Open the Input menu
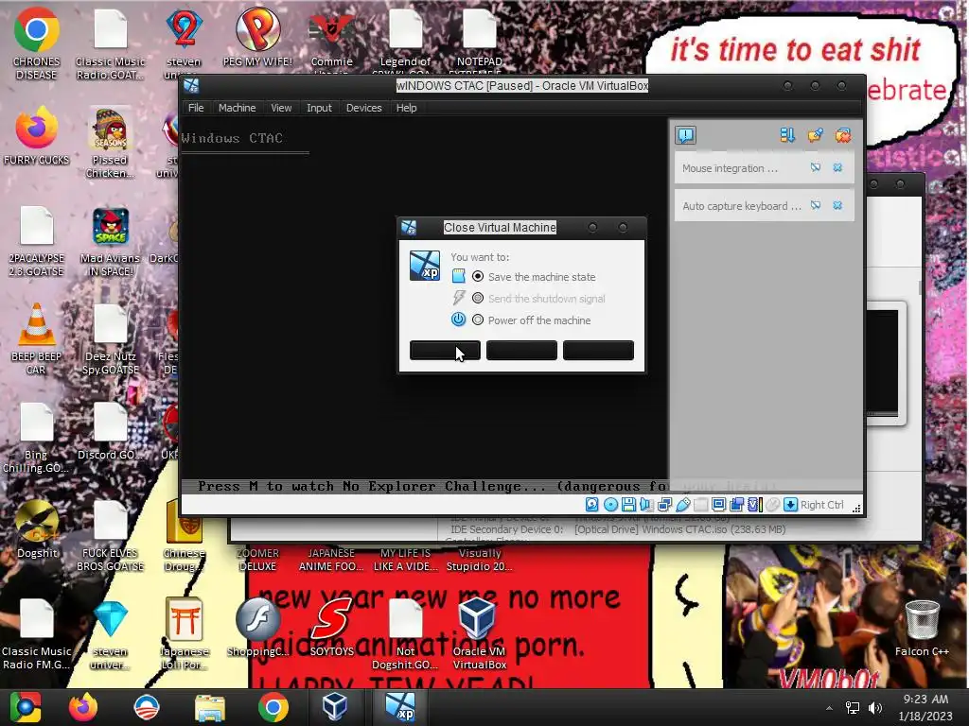 319,108
